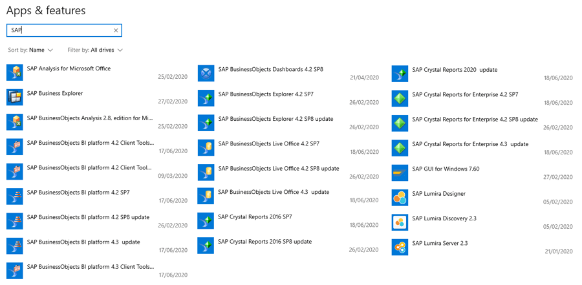The width and height of the screenshot is (582, 285).
Task: Click the BusinessObjects Explorer 4.2 SP7 icon
Action: tap(206, 98)
